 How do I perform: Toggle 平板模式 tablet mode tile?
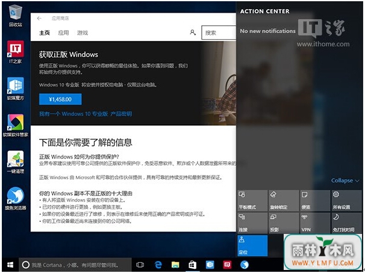point(252,201)
